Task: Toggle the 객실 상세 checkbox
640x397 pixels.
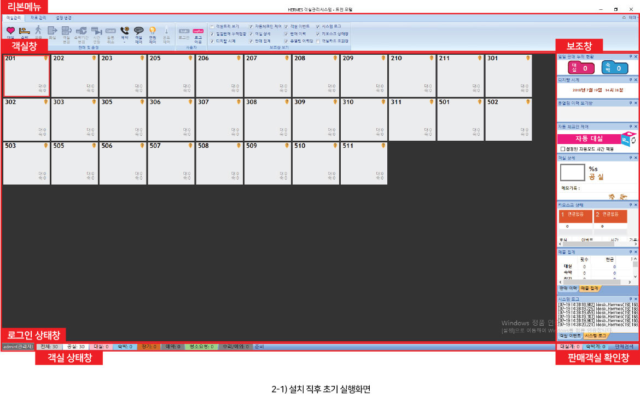Action: click(251, 34)
